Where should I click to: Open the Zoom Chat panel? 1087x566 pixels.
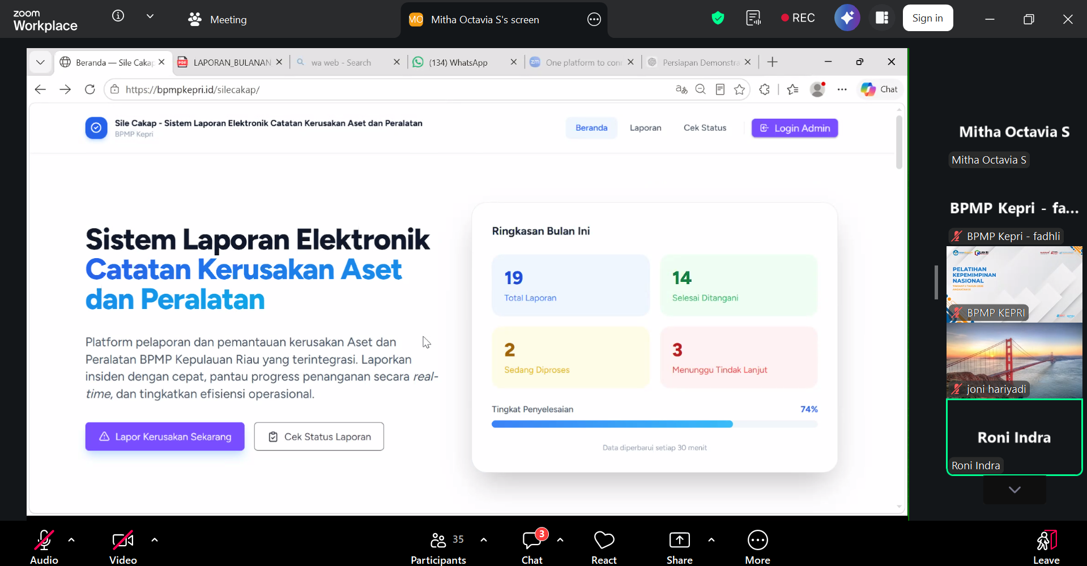pos(532,547)
